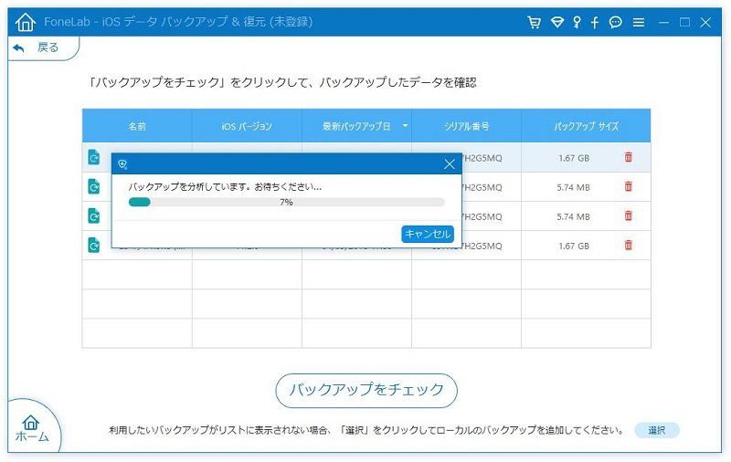The width and height of the screenshot is (731, 462).
Task: Click the backup file icon of the first 5.74 MB row
Action: pos(94,186)
